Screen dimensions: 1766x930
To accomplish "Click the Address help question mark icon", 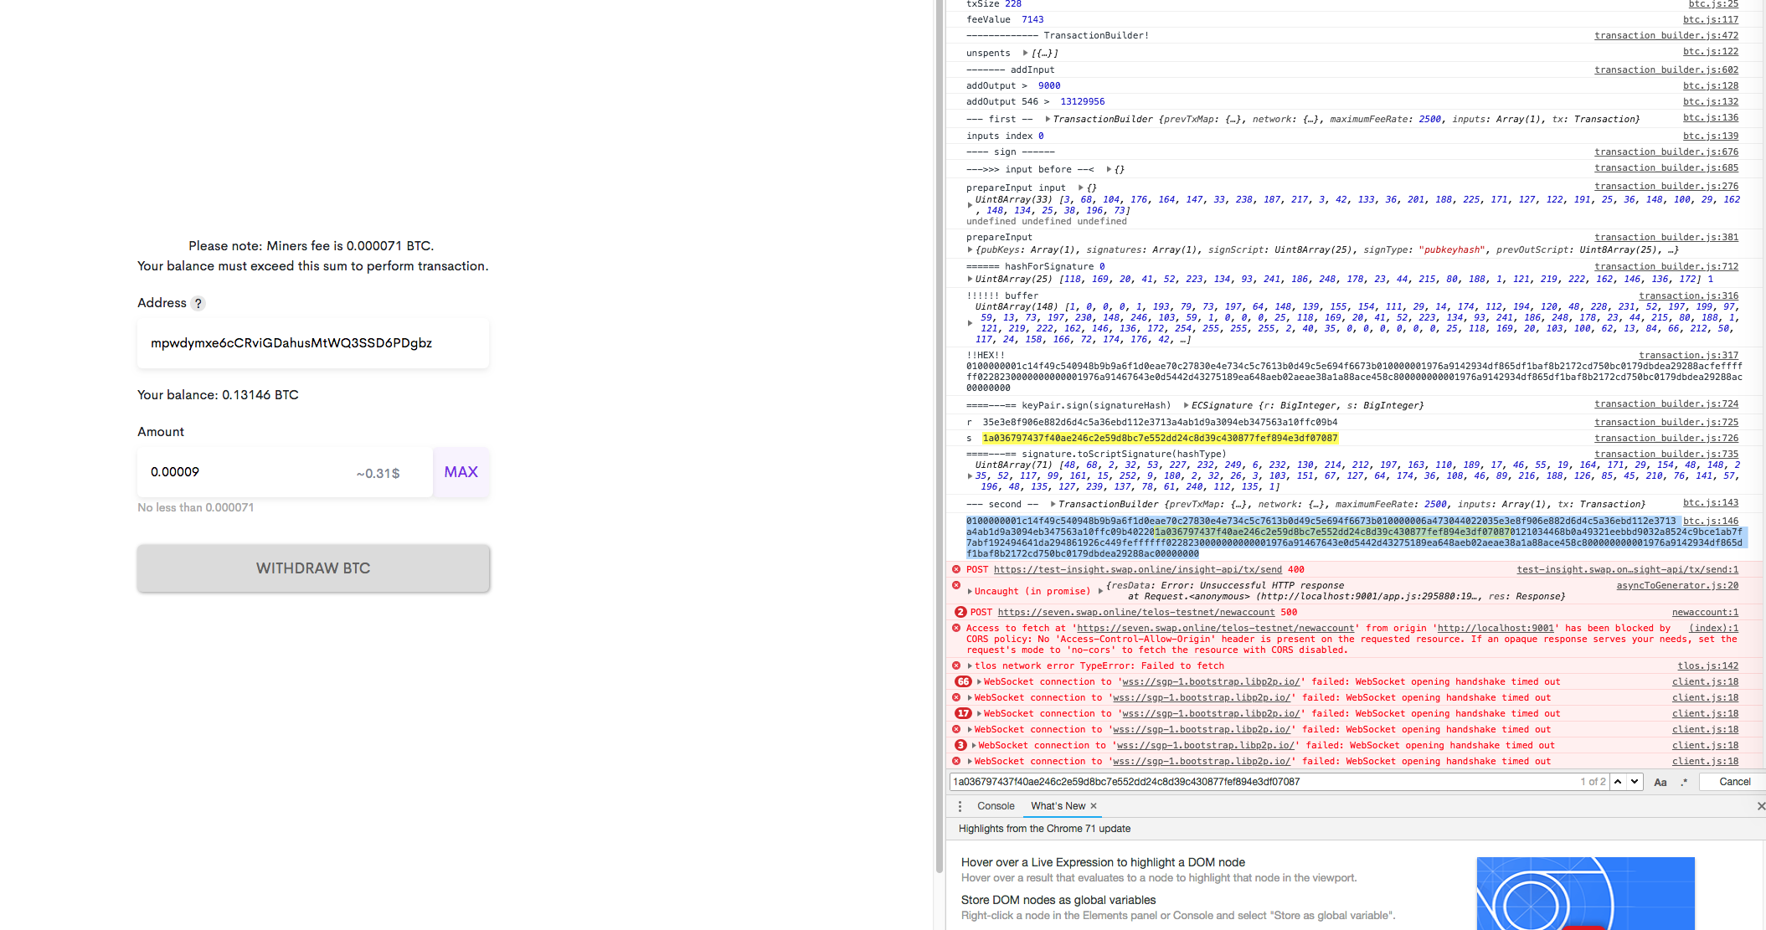I will coord(198,304).
